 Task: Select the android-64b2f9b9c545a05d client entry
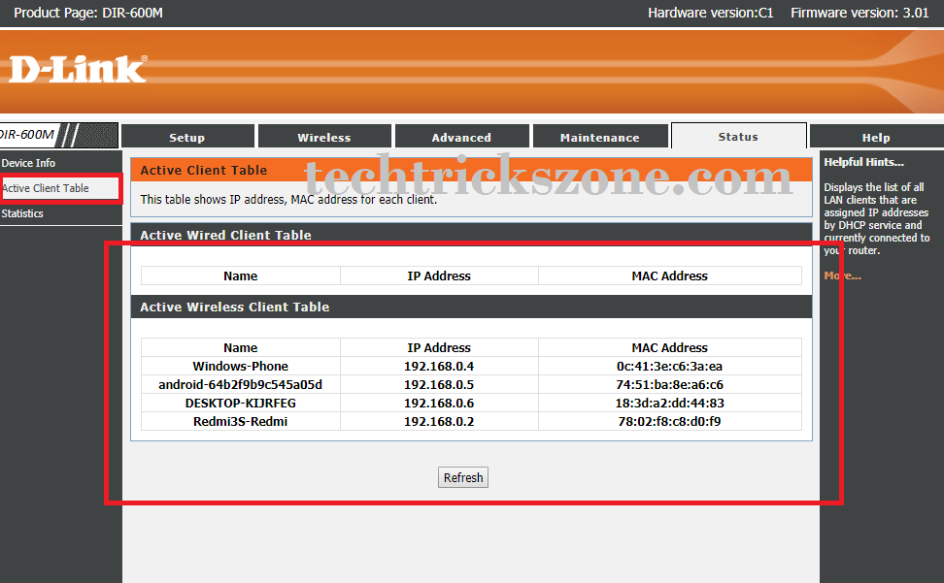coord(240,385)
